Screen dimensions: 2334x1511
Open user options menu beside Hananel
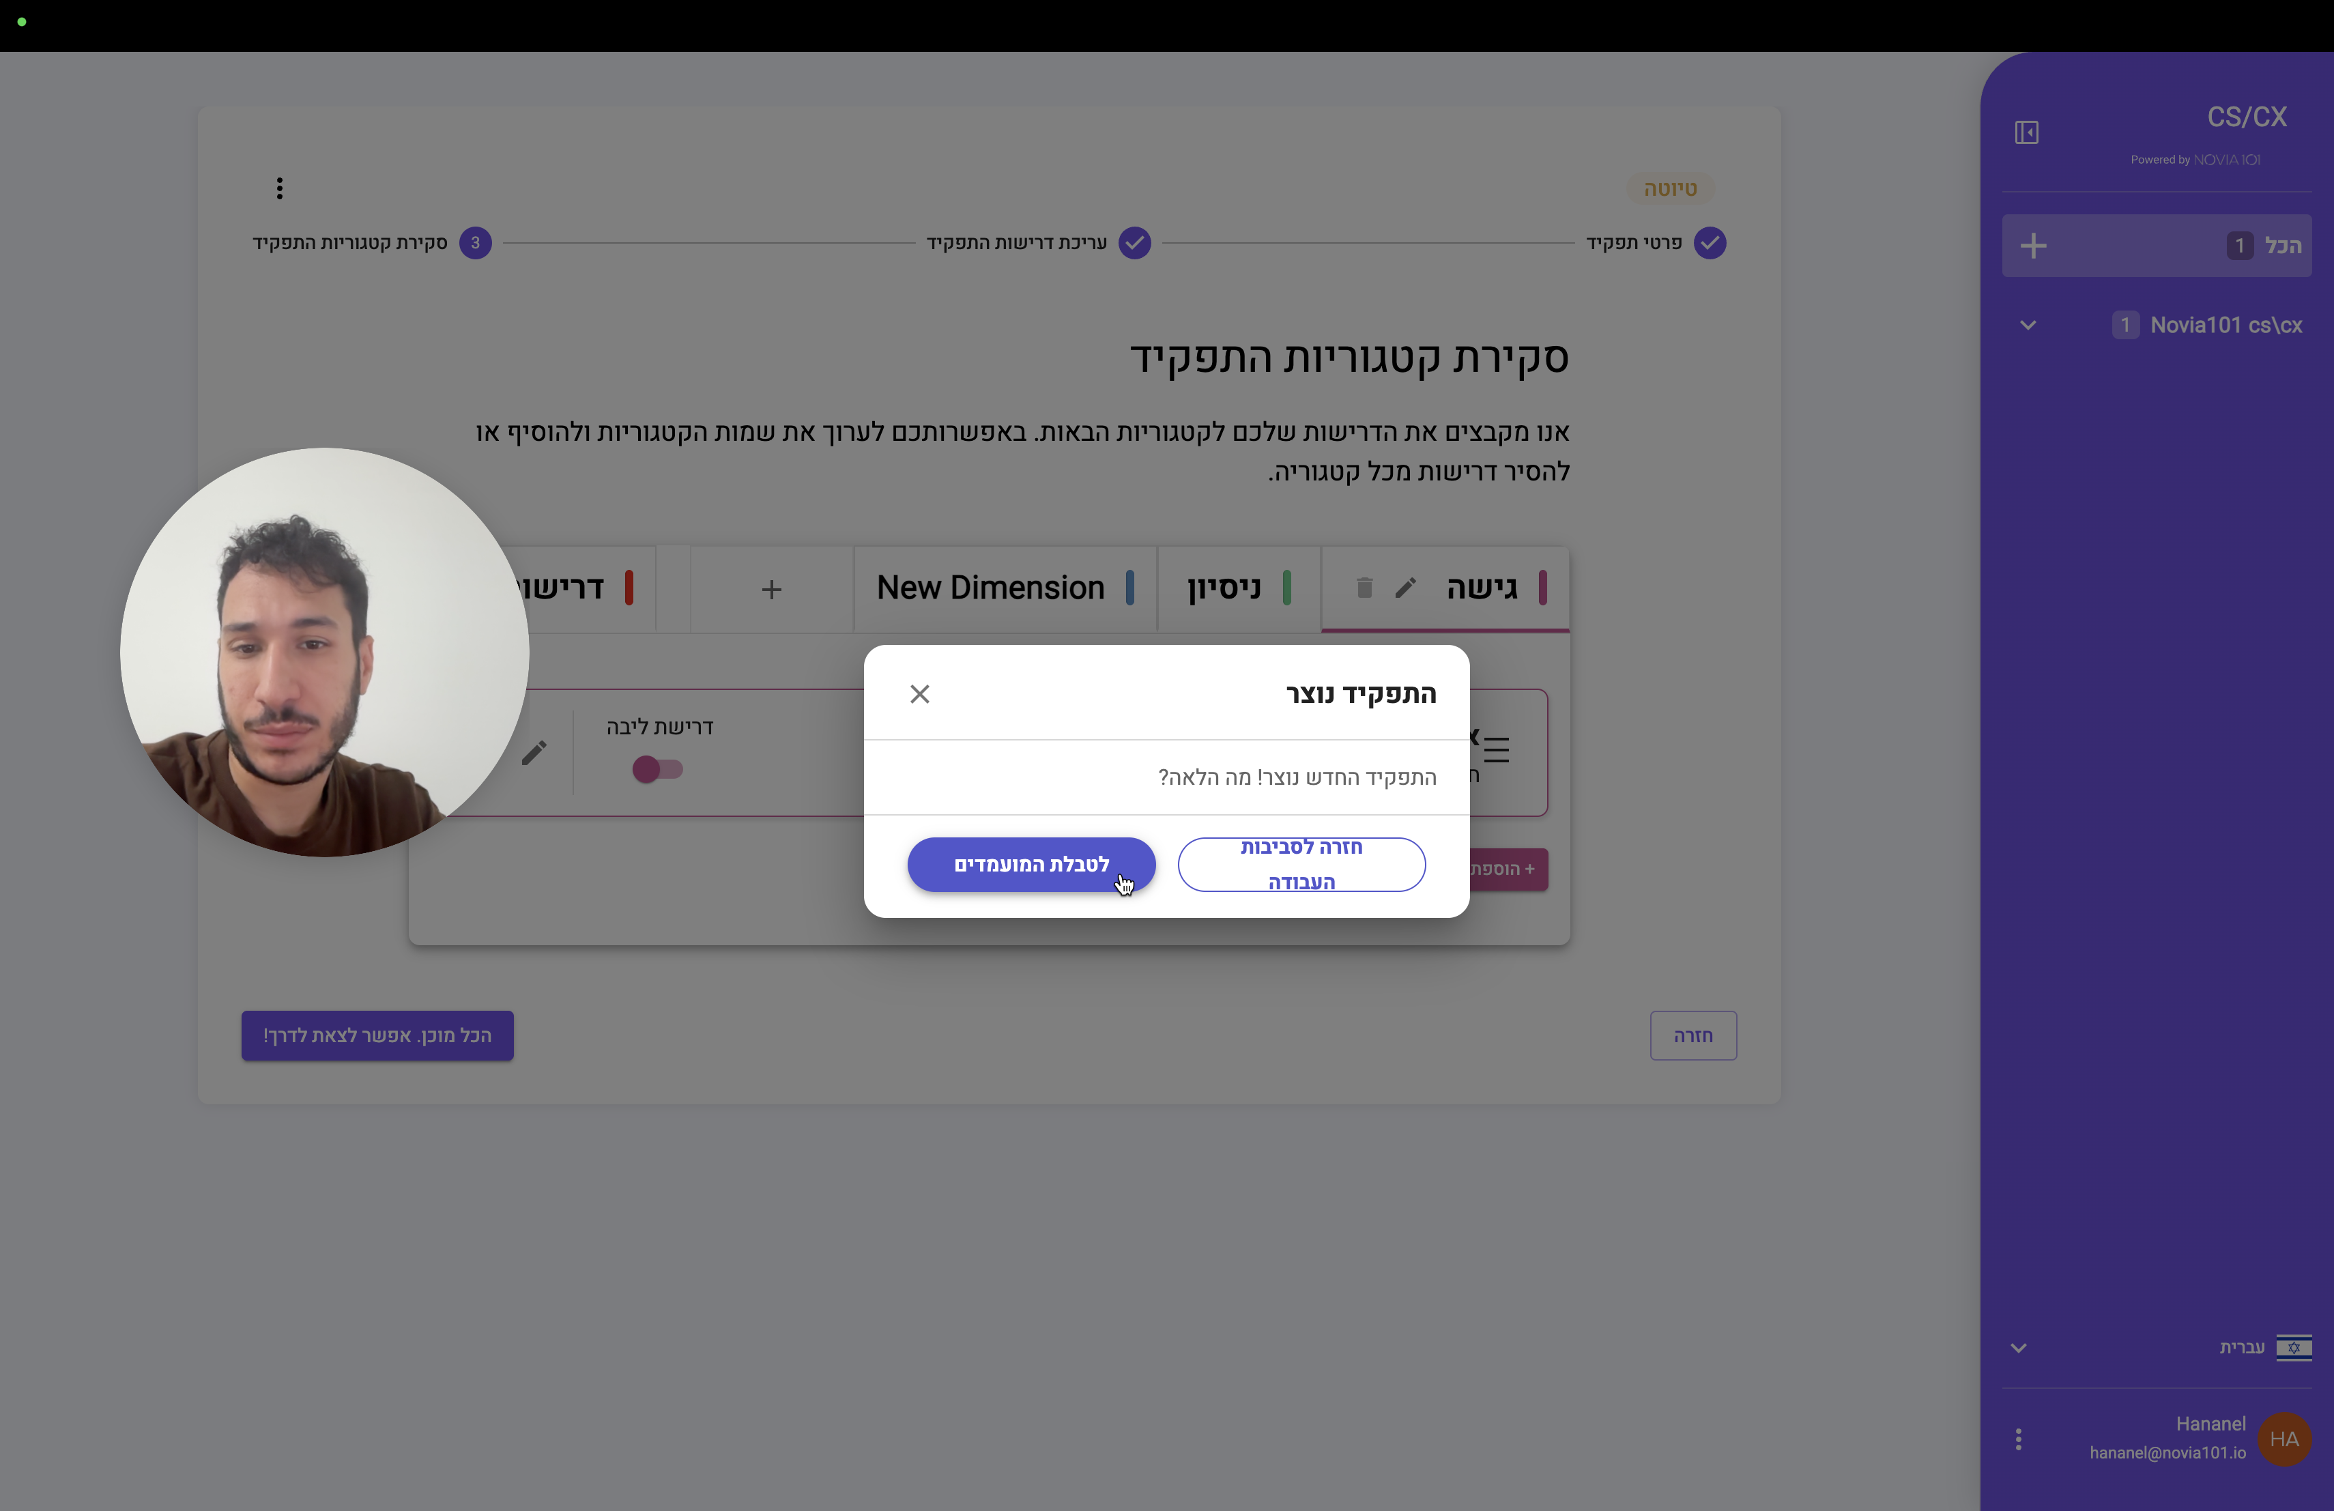(x=2018, y=1439)
